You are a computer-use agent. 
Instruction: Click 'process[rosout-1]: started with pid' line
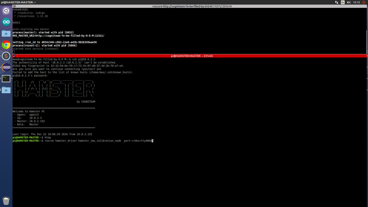pyautogui.click(x=45, y=46)
